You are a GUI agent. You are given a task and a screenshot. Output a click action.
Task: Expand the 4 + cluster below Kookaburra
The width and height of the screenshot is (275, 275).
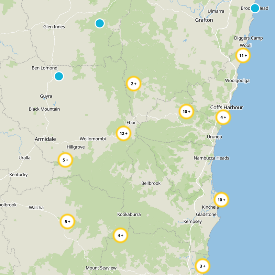(120, 235)
